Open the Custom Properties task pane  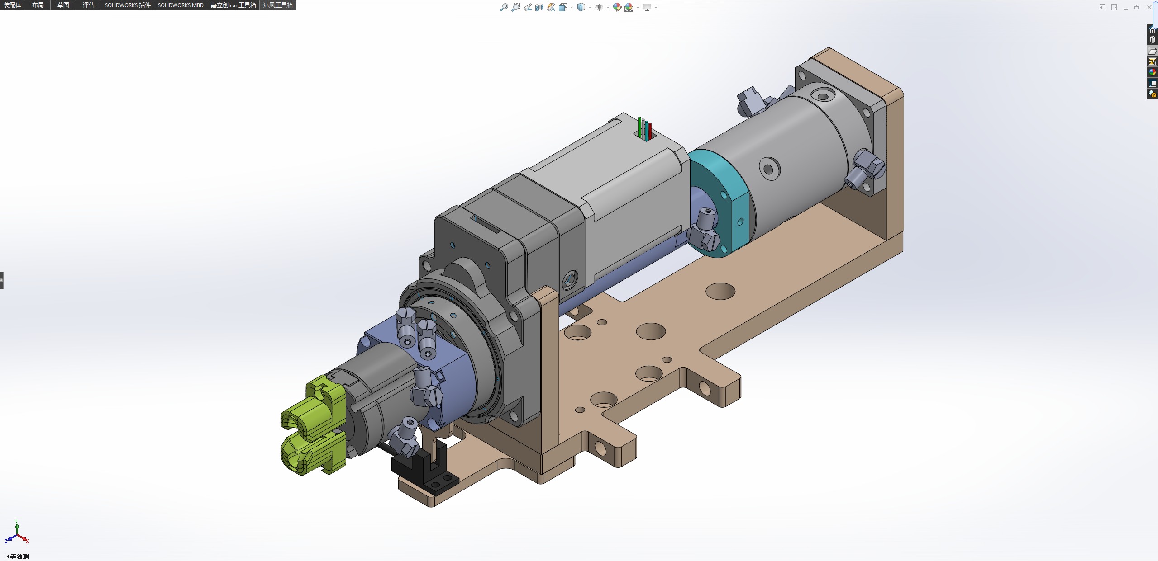pos(1153,83)
